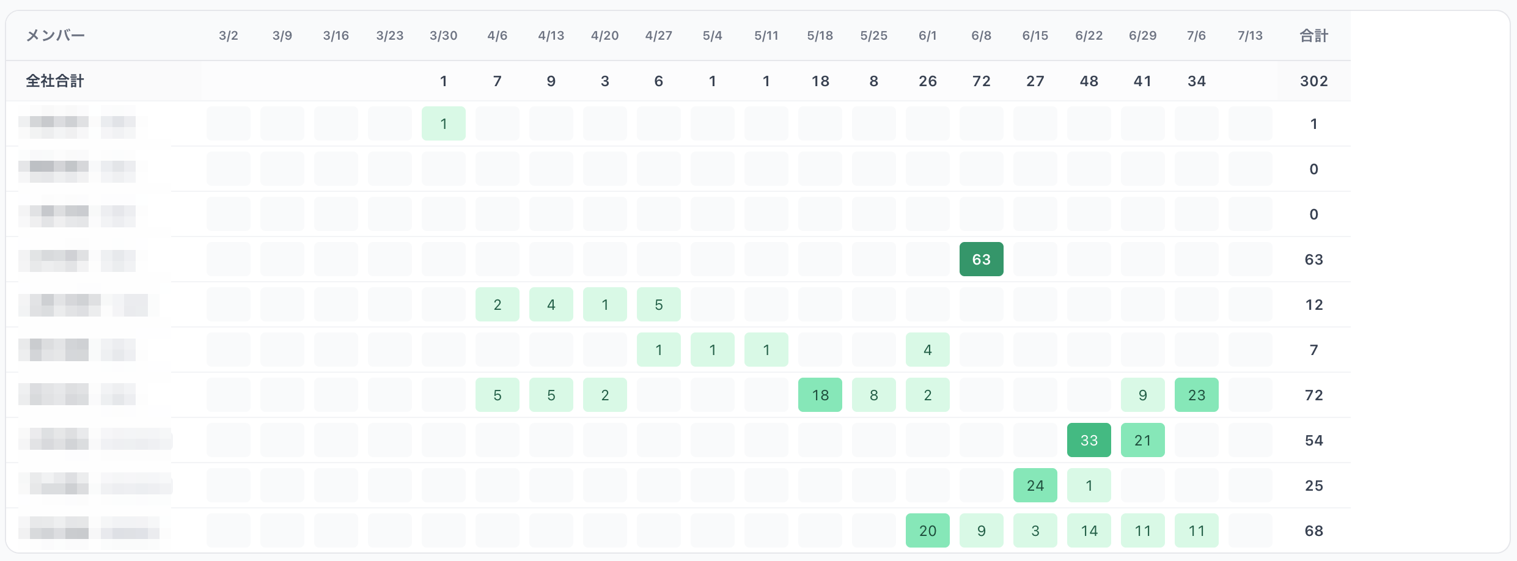Select the 4/27 week column header
Image resolution: width=1517 pixels, height=561 pixels.
659,35
